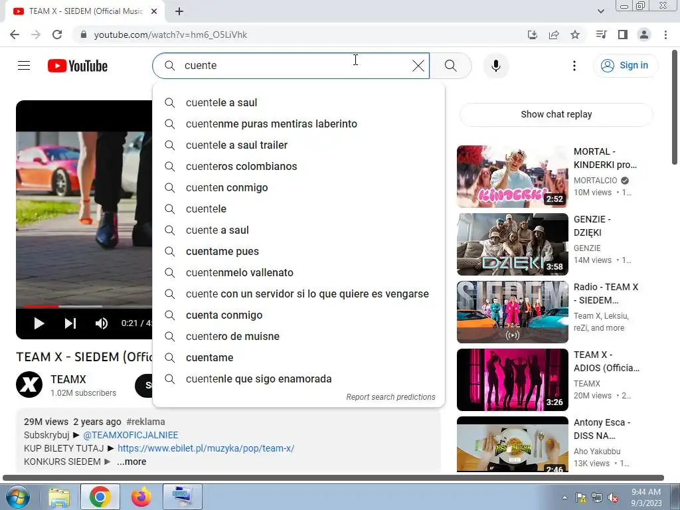Open Firefox from the taskbar

point(141,497)
